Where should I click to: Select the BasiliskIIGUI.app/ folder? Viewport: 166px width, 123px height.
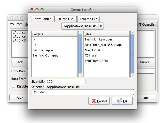point(54,55)
